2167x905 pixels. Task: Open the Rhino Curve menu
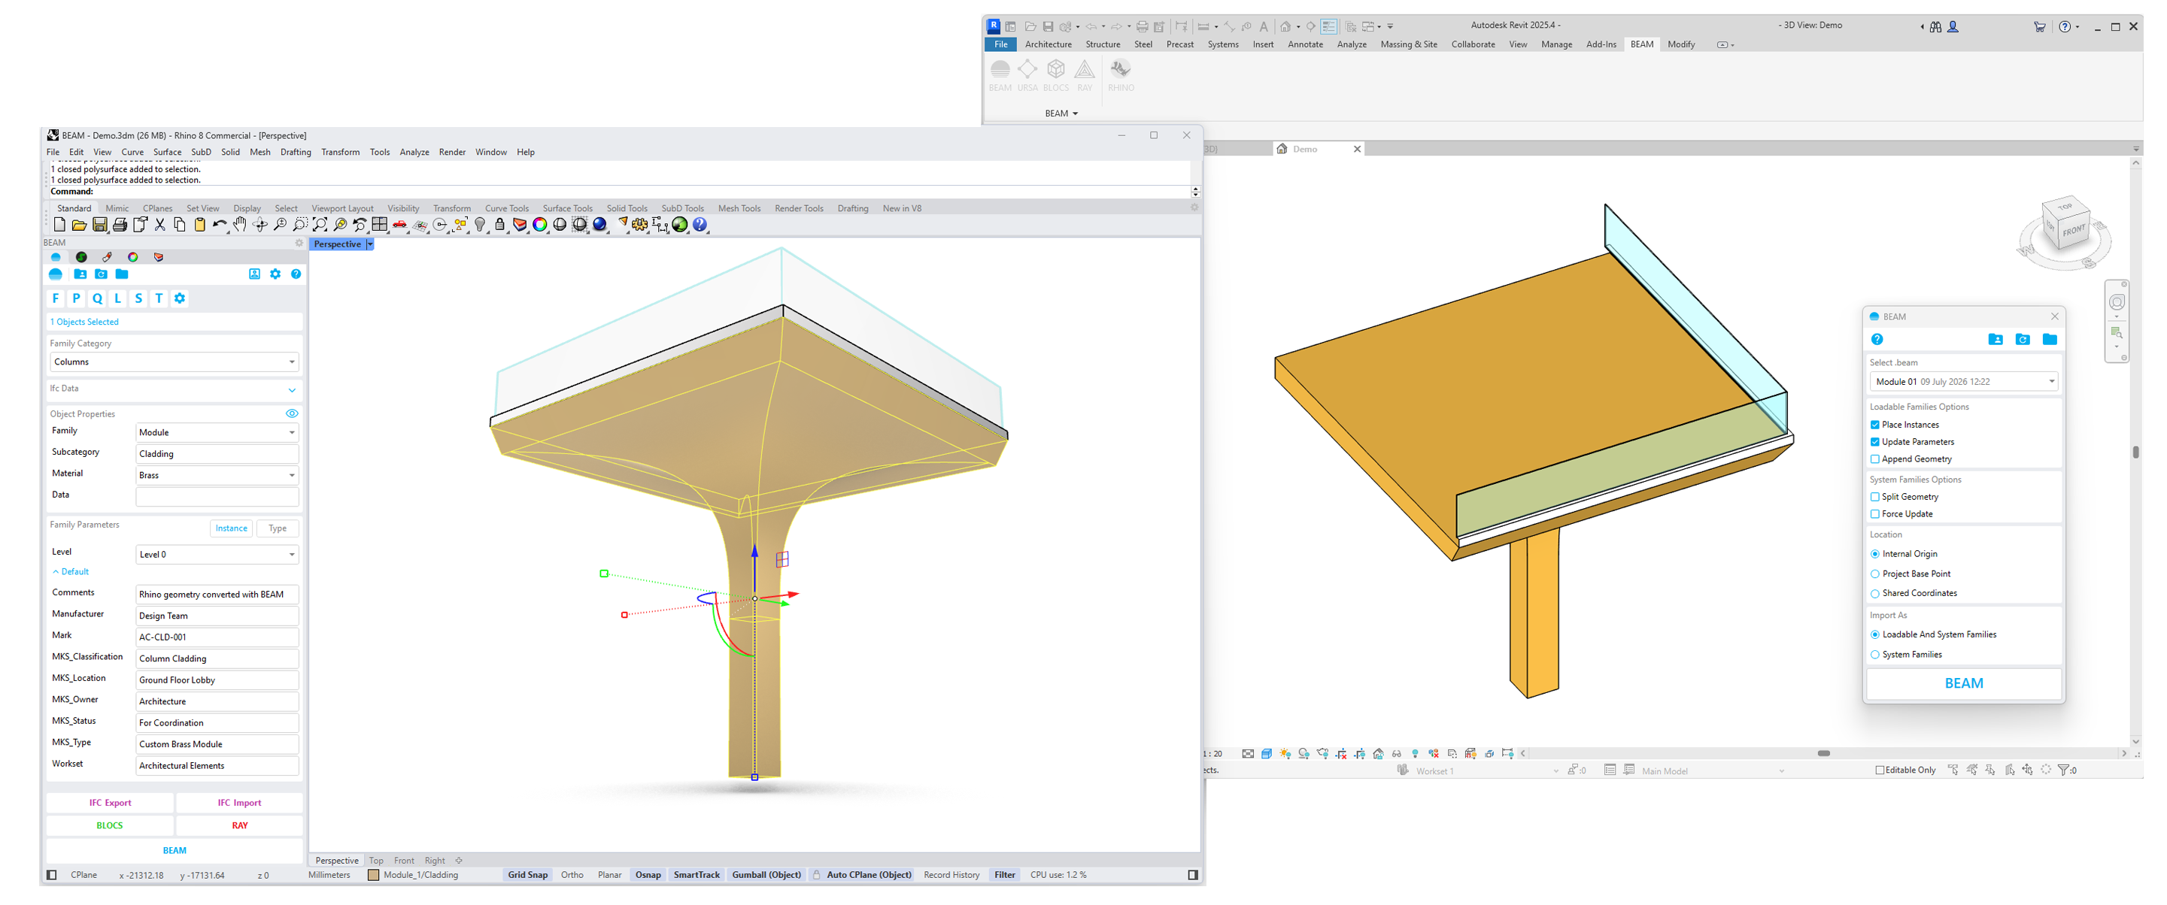(x=132, y=152)
